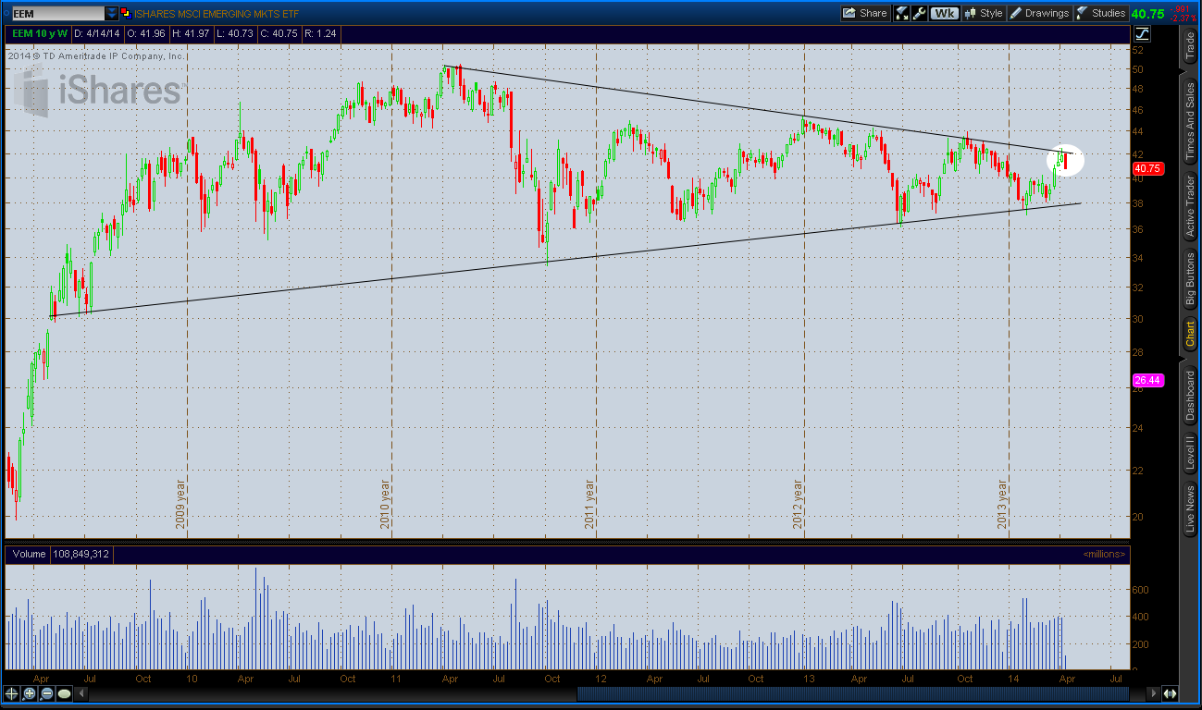
Task: Open the symbol dropdown arrow
Action: coord(112,14)
